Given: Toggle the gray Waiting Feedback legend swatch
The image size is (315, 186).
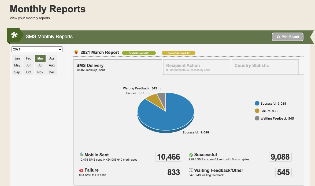Looking at the screenshot, I should click(257, 118).
